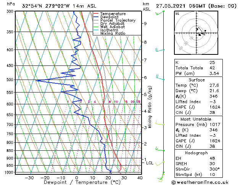Viewport: 240px width, 185px height.
Task: Click the 850 hPa pressure axis label
Action: pyautogui.click(x=11, y=150)
